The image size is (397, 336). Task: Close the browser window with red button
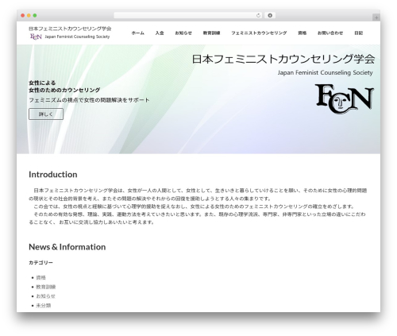point(23,16)
